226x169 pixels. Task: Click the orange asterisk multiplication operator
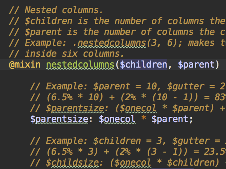point(144,118)
